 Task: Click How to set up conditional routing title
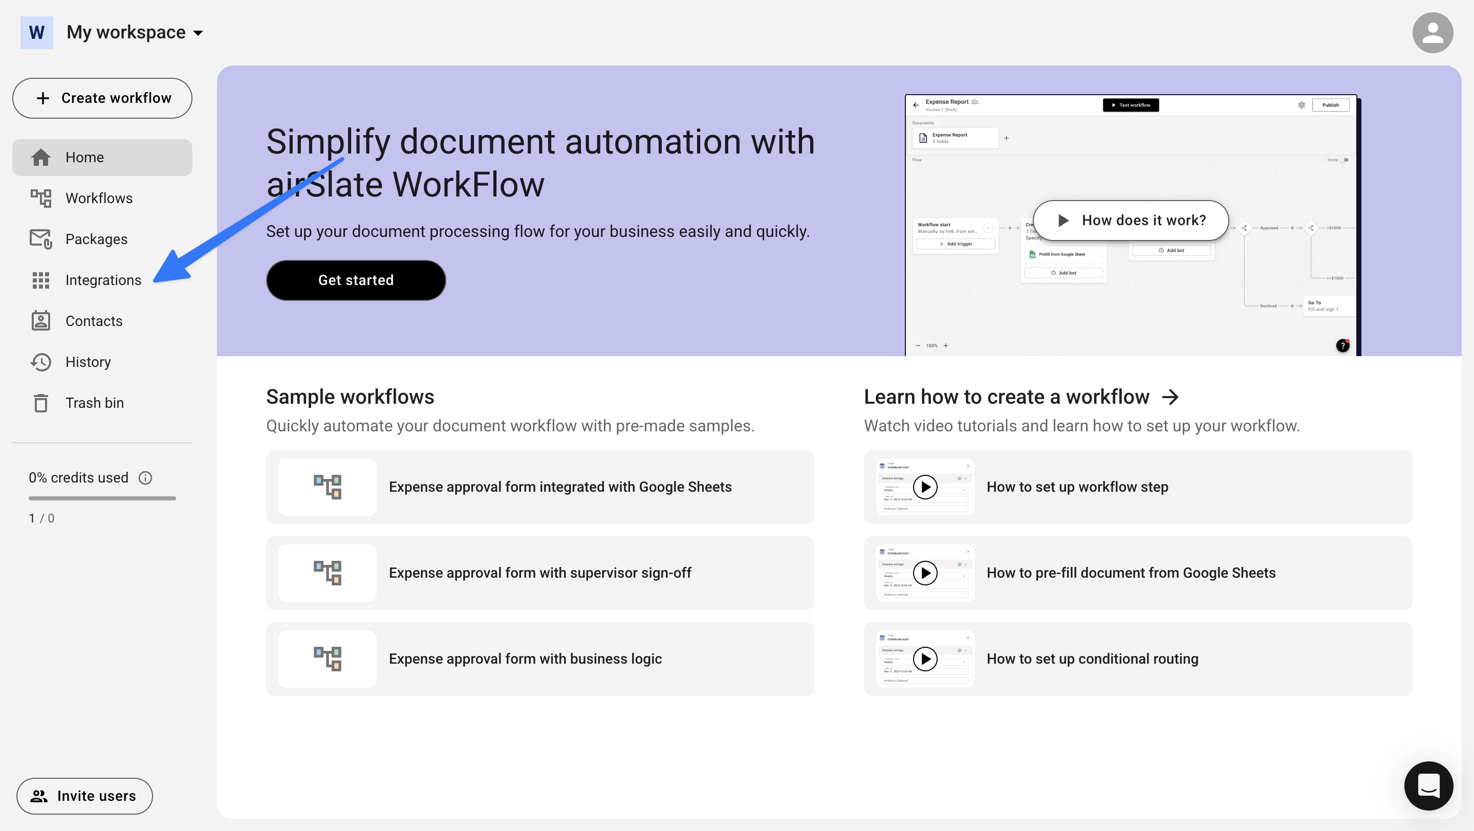click(1092, 660)
